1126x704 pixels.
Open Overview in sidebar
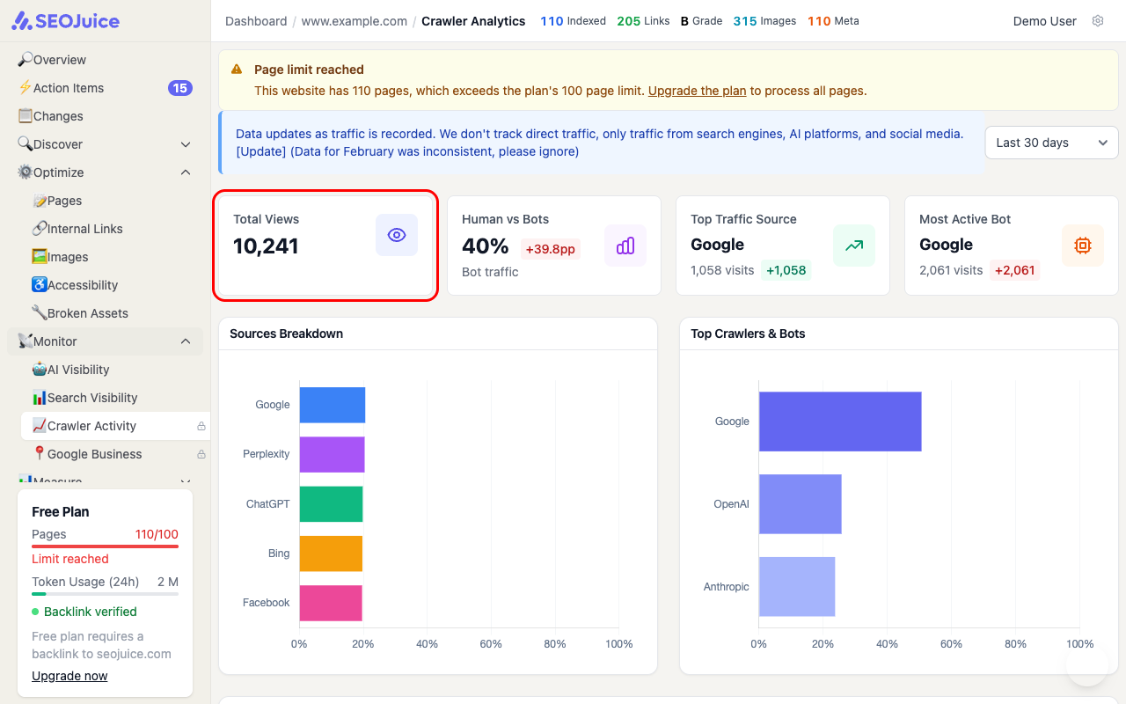(x=105, y=60)
